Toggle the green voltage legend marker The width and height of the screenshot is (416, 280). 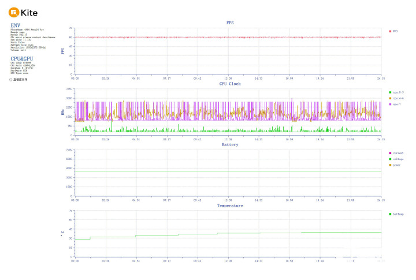point(390,159)
